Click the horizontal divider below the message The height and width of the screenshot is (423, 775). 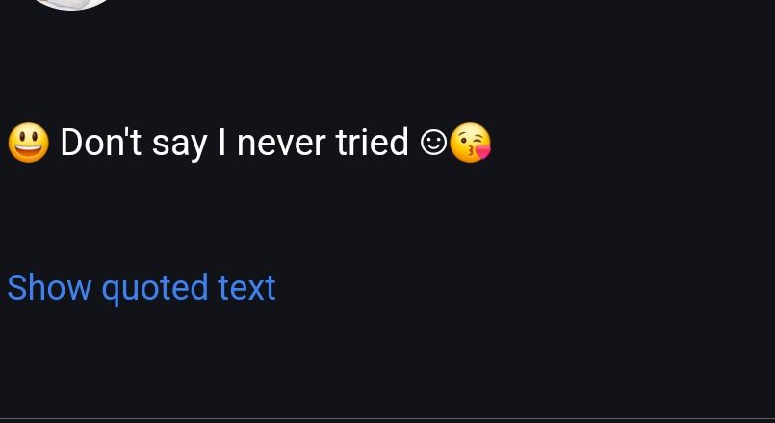pos(387,418)
